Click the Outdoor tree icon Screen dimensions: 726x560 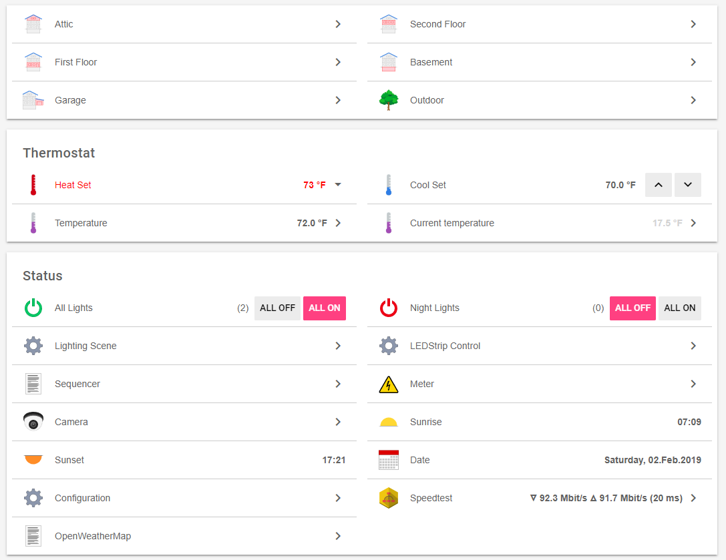tap(388, 100)
